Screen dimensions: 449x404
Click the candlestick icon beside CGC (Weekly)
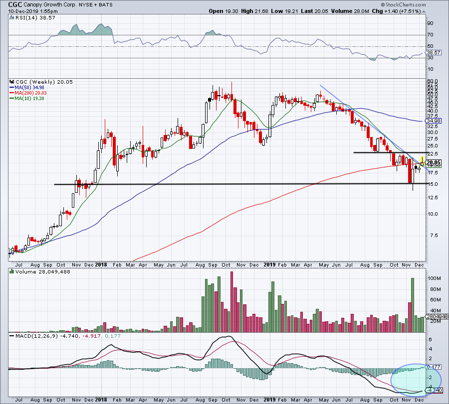[12, 82]
